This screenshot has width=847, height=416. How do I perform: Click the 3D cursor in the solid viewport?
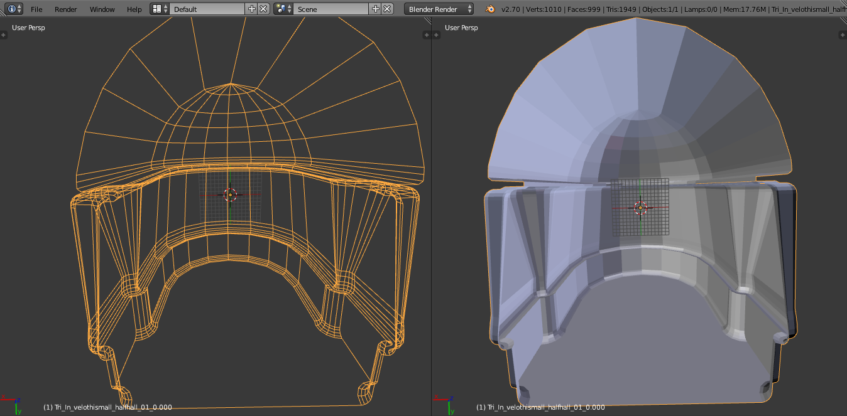(x=640, y=208)
